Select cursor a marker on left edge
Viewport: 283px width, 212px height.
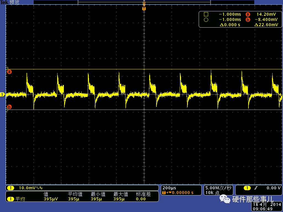(x=9, y=72)
